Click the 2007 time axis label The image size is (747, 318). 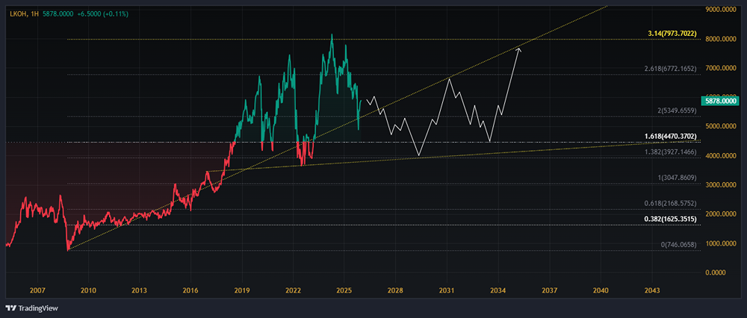click(x=37, y=290)
